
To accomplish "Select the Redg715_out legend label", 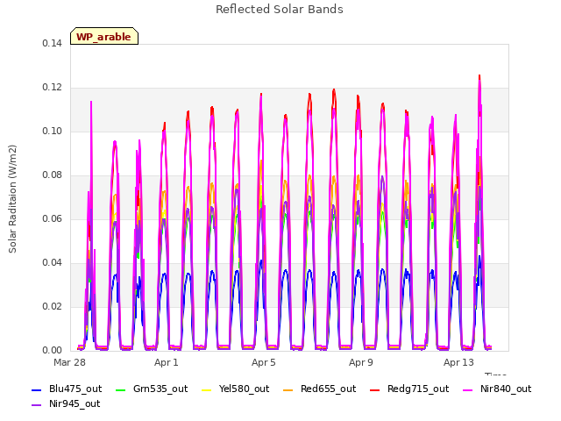I will pos(418,389).
